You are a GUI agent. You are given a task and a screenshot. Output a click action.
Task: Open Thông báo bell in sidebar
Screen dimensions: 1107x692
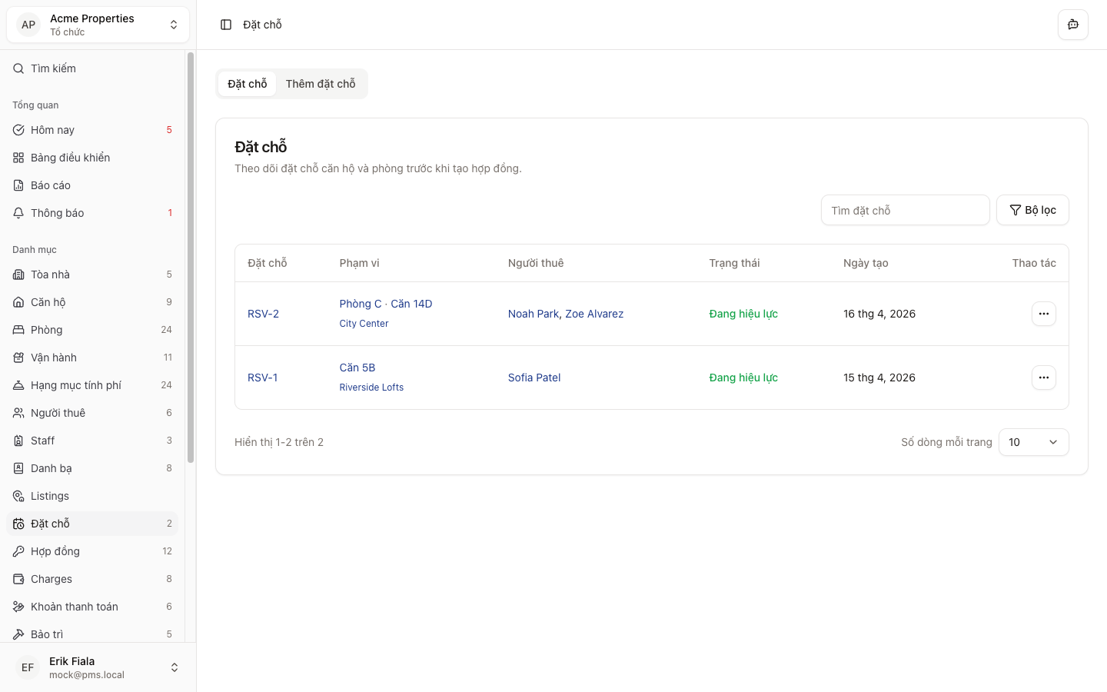tap(58, 213)
